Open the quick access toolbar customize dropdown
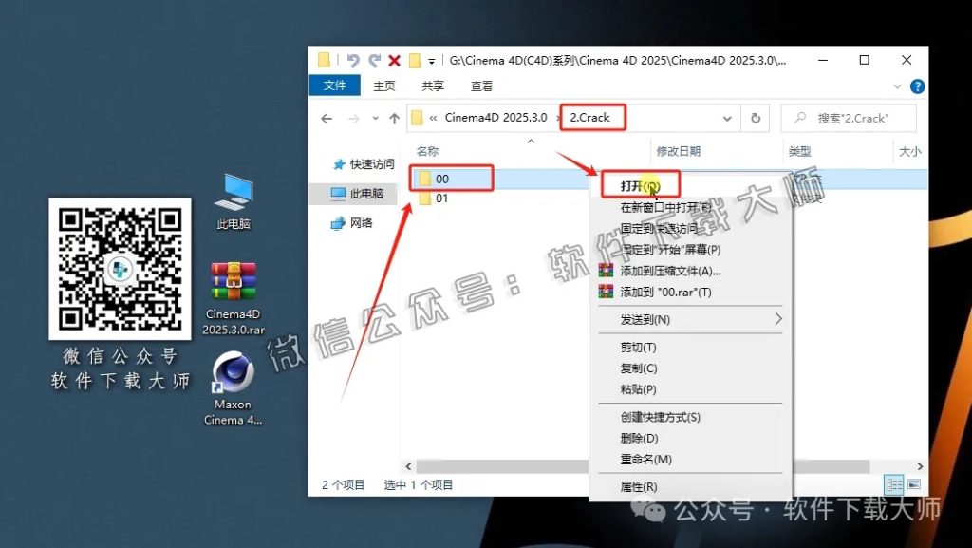 (432, 60)
